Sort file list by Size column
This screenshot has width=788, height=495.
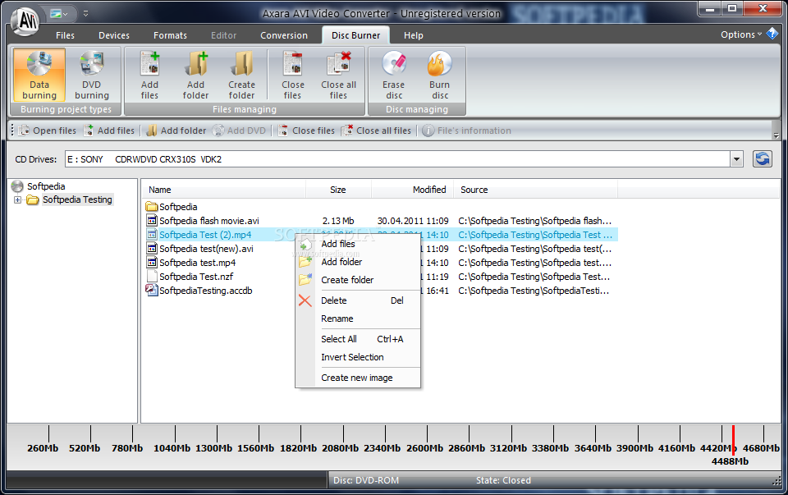click(x=338, y=190)
